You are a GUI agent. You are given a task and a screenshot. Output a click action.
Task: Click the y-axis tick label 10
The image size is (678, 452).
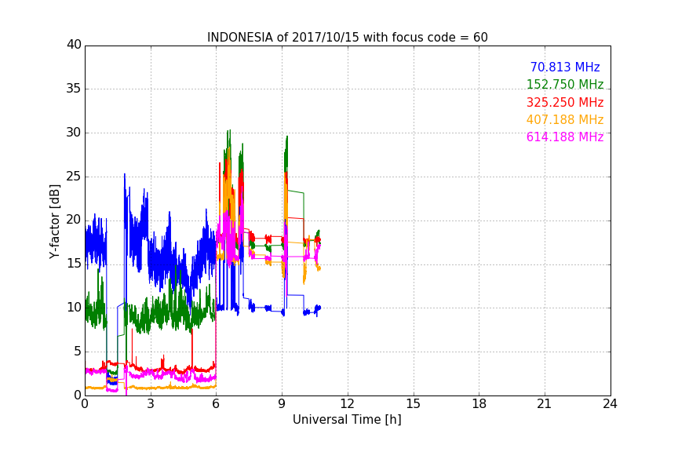pyautogui.click(x=74, y=308)
